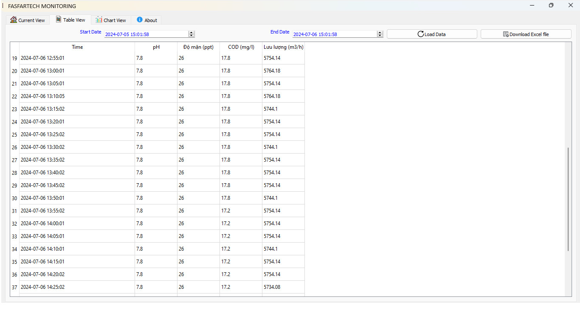The height and width of the screenshot is (313, 580).
Task: Click the Excel file icon on download button
Action: [x=506, y=34]
